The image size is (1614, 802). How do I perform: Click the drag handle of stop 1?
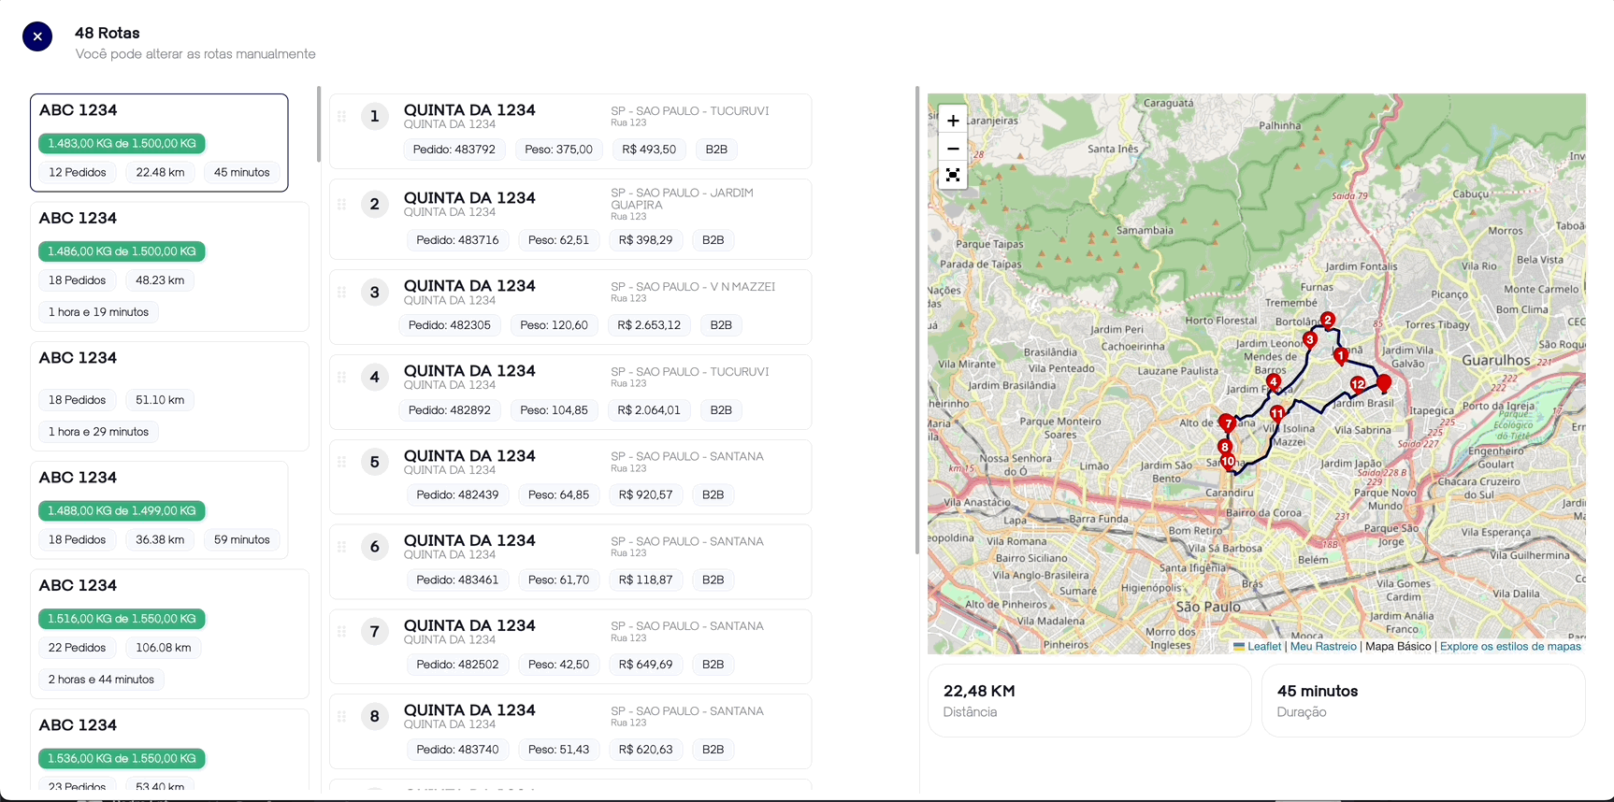pyautogui.click(x=342, y=117)
